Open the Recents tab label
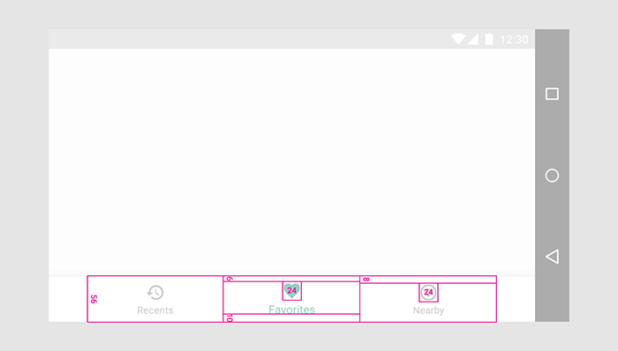 tap(154, 310)
